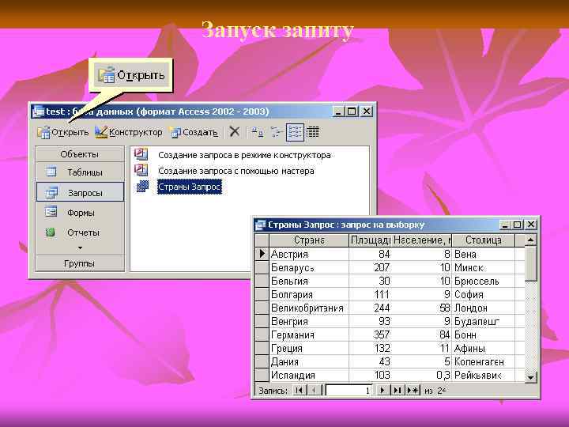The height and width of the screenshot is (427, 569).
Task: Open the Таблицы objects section
Action: [x=80, y=172]
